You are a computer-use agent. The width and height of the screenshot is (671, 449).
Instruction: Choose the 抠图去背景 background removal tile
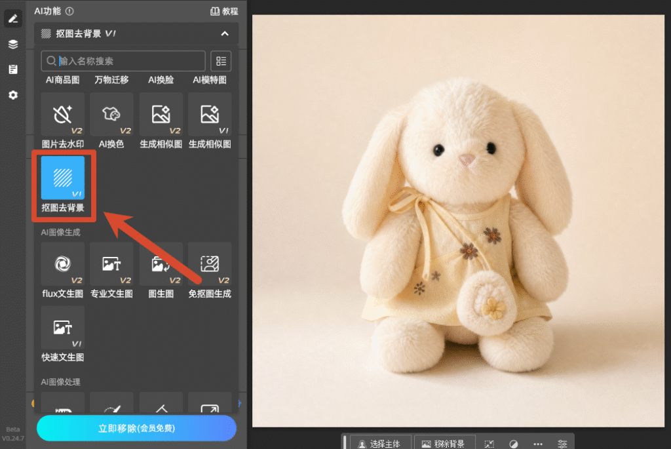tap(62, 184)
